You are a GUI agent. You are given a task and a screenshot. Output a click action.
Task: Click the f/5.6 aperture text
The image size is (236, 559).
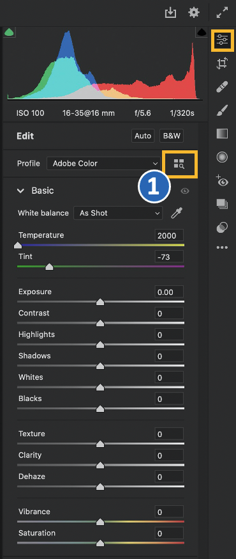click(x=142, y=113)
